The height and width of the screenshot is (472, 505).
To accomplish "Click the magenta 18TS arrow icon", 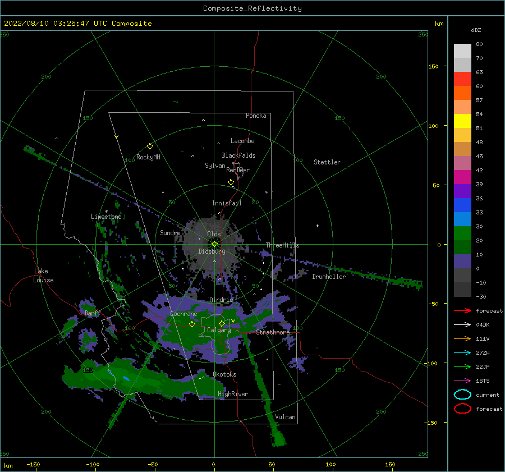I will pyautogui.click(x=462, y=381).
